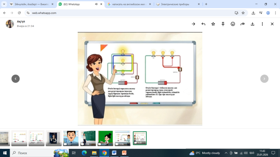This screenshot has width=280, height=157.
Task: Forward this media with double-arrow icon
Action: click(x=242, y=24)
